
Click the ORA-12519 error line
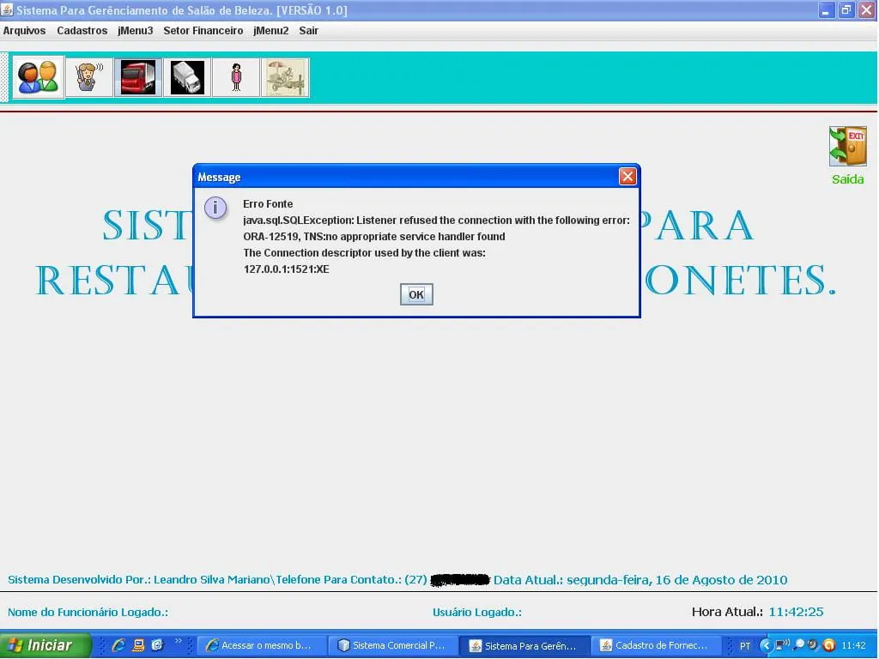coord(374,237)
